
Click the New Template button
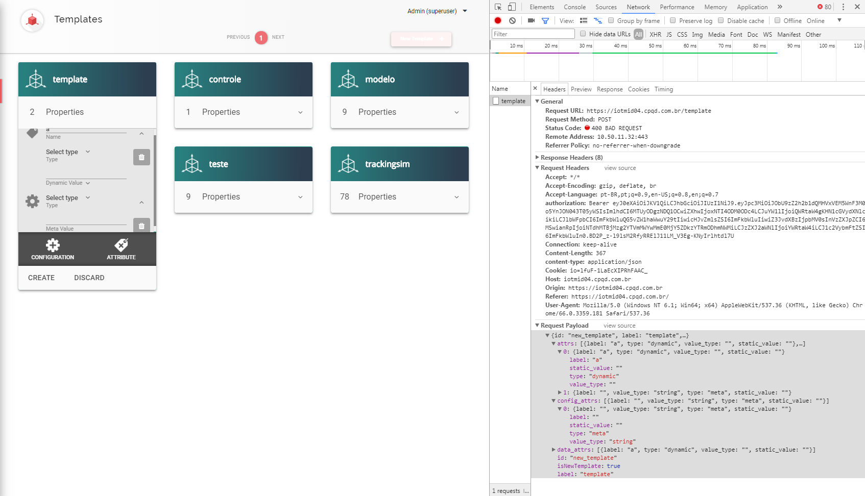tap(421, 39)
